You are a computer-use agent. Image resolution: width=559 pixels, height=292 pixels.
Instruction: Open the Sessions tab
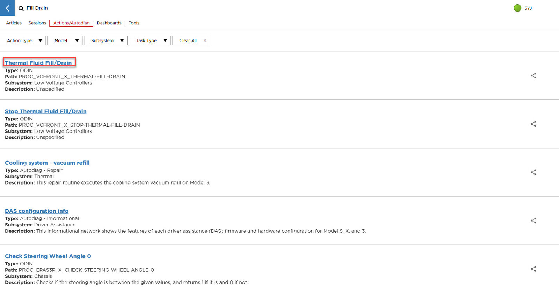pos(37,23)
